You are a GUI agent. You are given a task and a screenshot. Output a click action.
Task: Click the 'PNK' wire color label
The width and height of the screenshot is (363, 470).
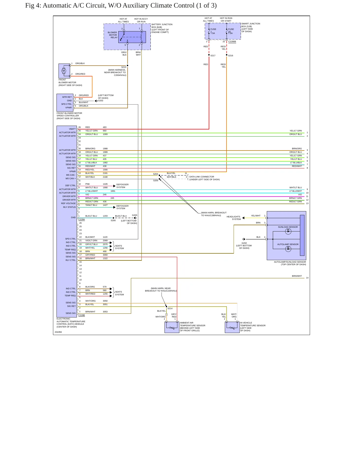tap(88, 184)
